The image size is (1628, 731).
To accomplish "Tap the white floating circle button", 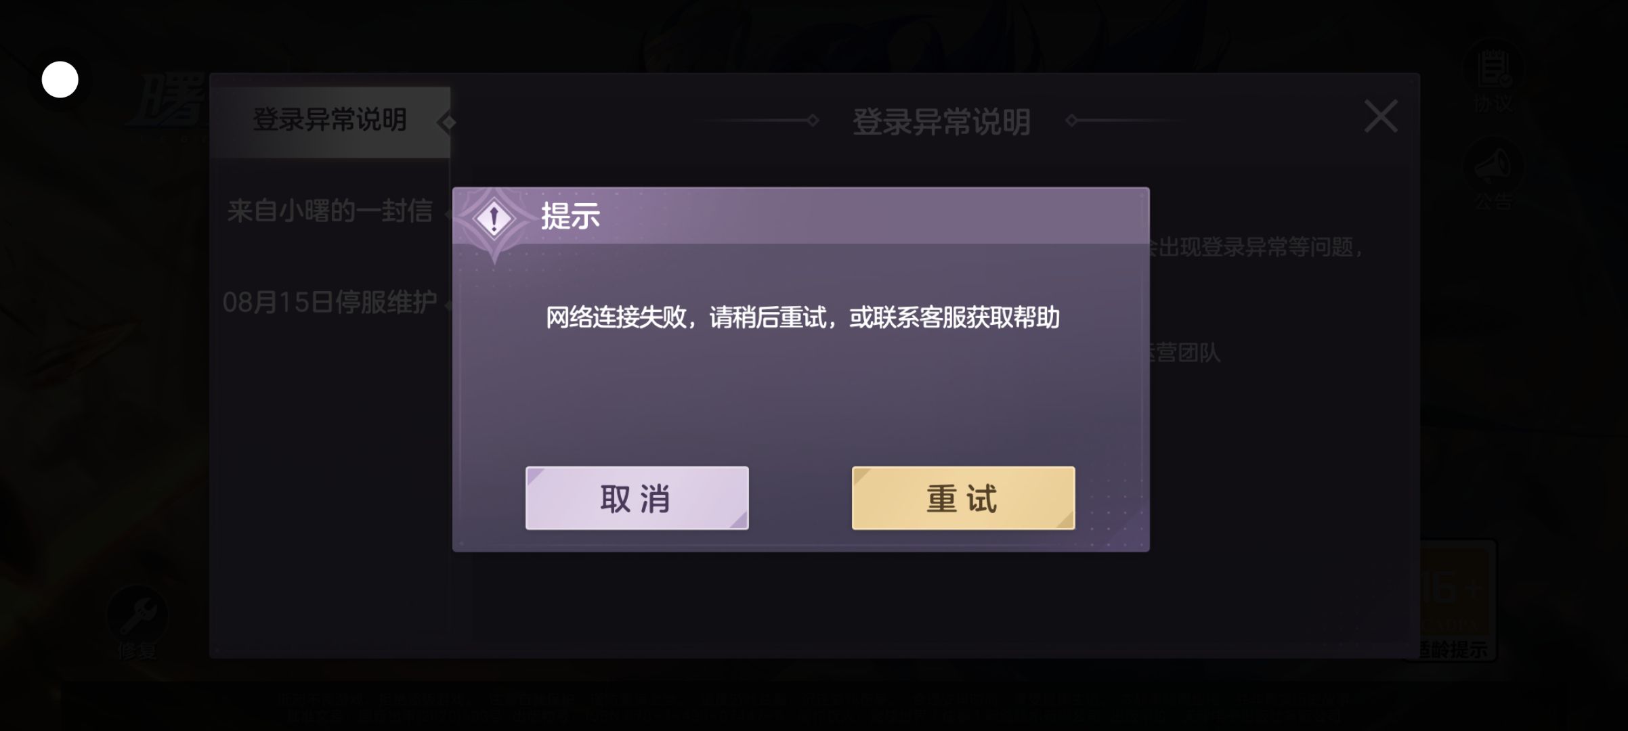I will (60, 80).
